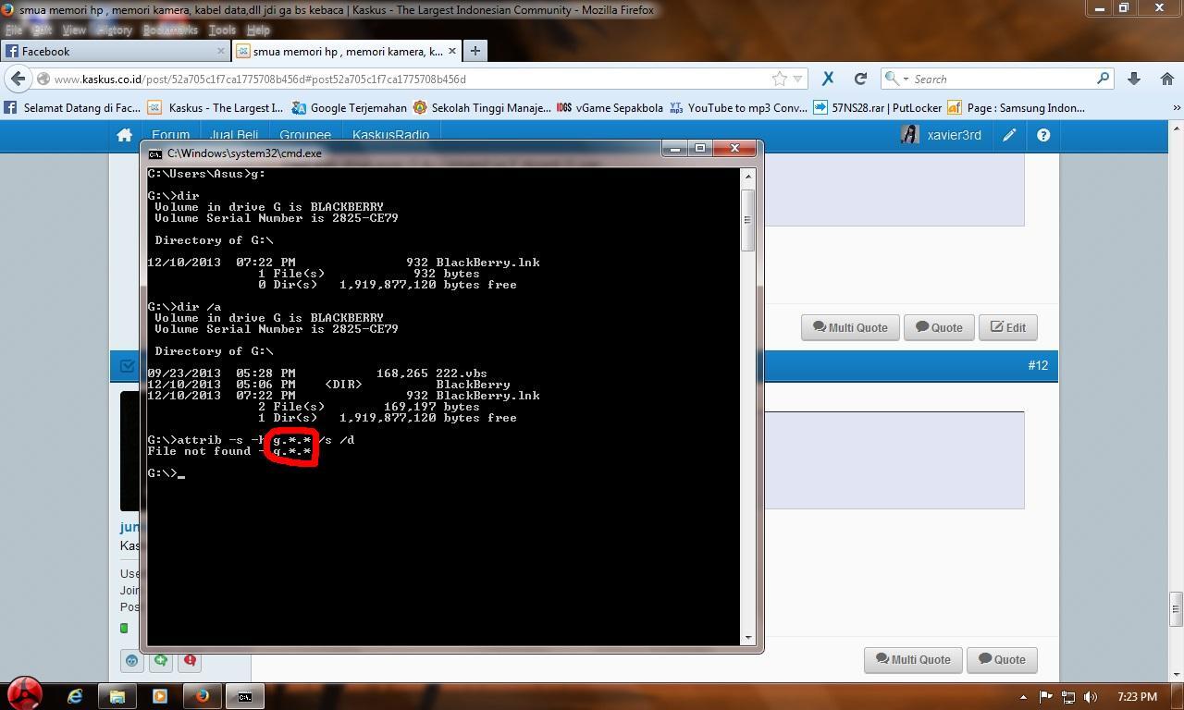Open the Tools menu

222,30
